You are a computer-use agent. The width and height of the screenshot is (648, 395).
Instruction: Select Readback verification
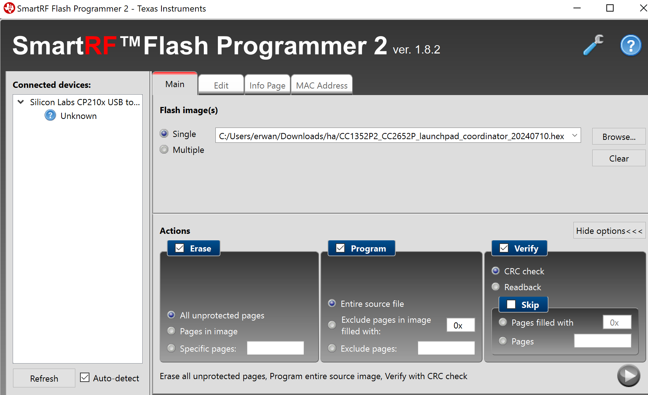[496, 287]
